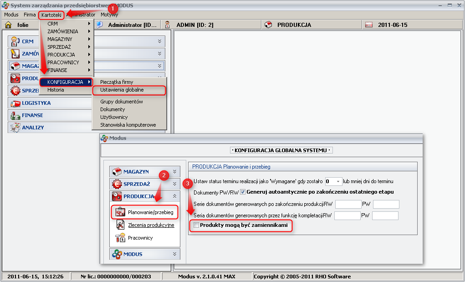Click RW series field for kompletacja function

(x=347, y=215)
